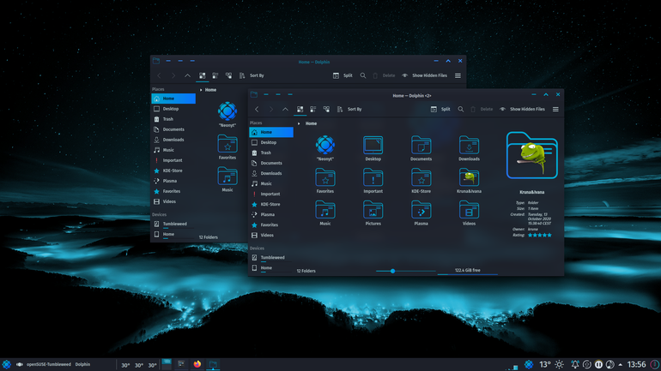Open search in front Dolphin window
Screen dimensions: 661x371
coord(461,110)
